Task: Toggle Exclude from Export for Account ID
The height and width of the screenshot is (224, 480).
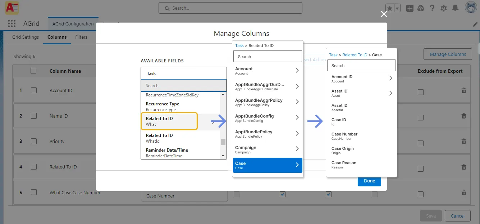Action: pos(421,92)
